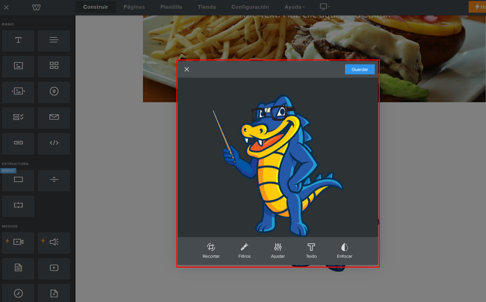
Task: Select the paragraph text element icon
Action: pyautogui.click(x=54, y=41)
